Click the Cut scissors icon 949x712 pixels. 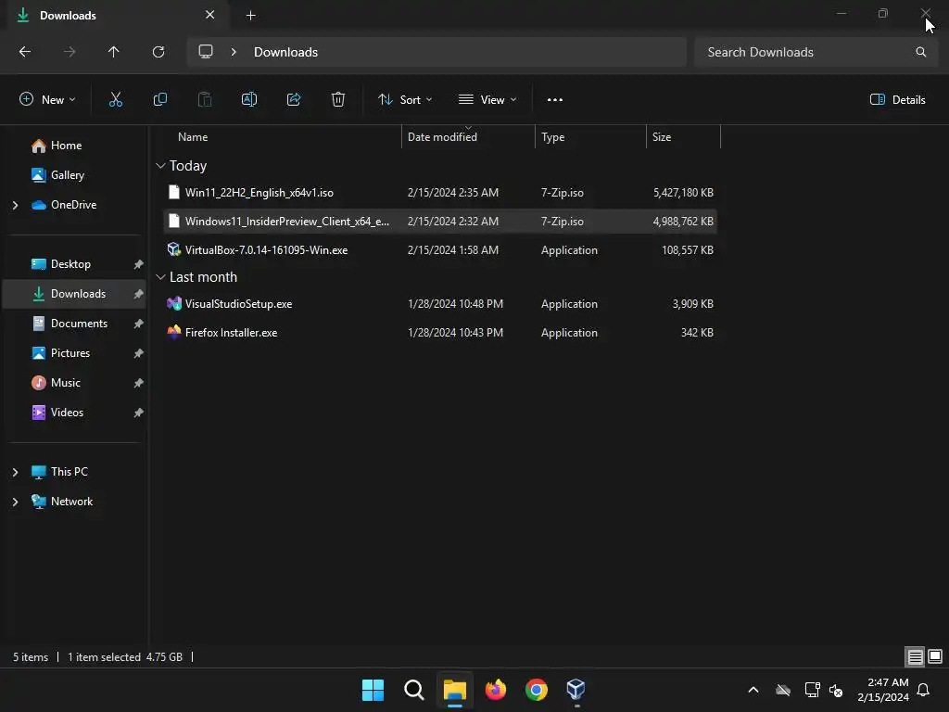tap(116, 100)
